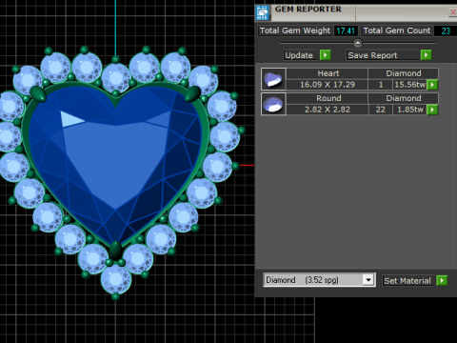Screen dimensions: 457x343
Task: Click the Total Gem Count value 23
Action: click(x=446, y=30)
